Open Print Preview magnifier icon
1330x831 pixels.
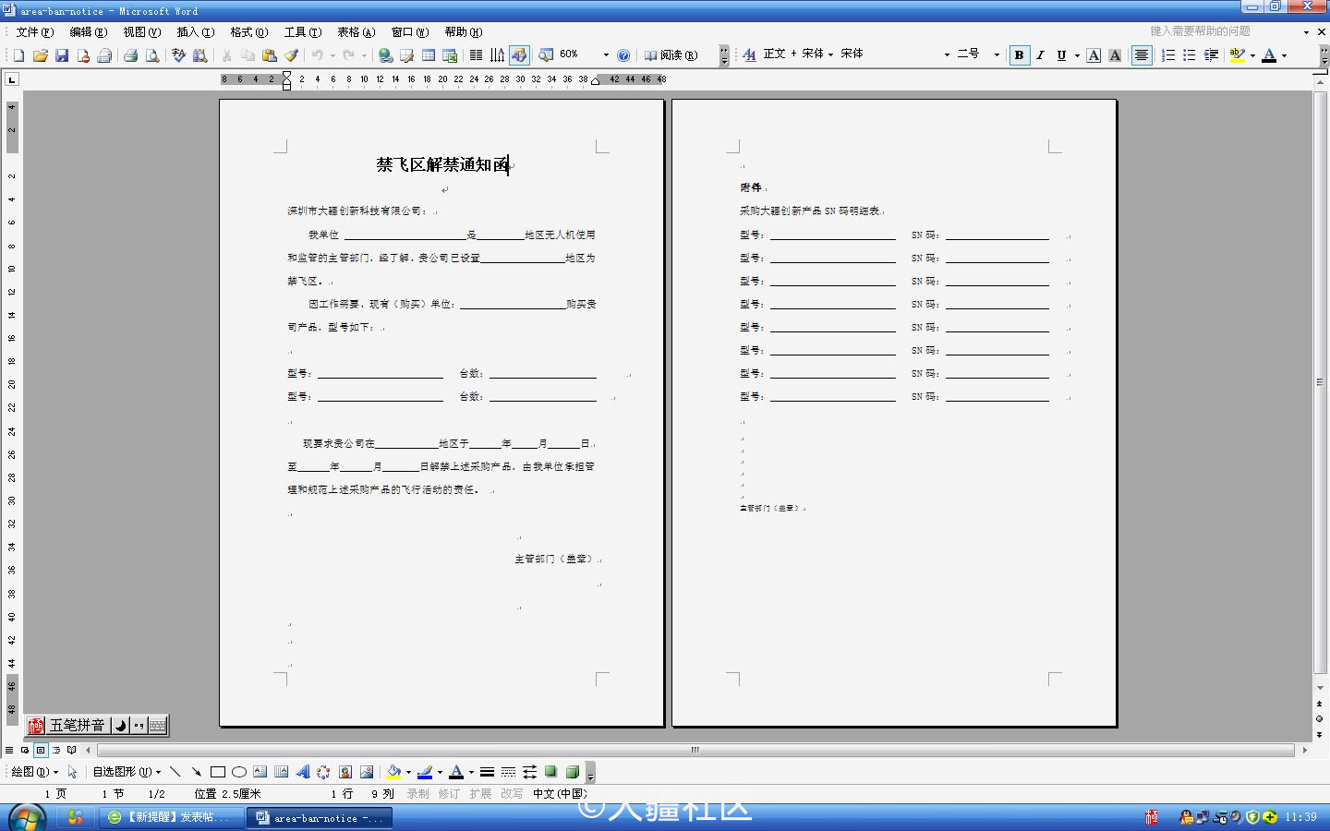tap(151, 55)
